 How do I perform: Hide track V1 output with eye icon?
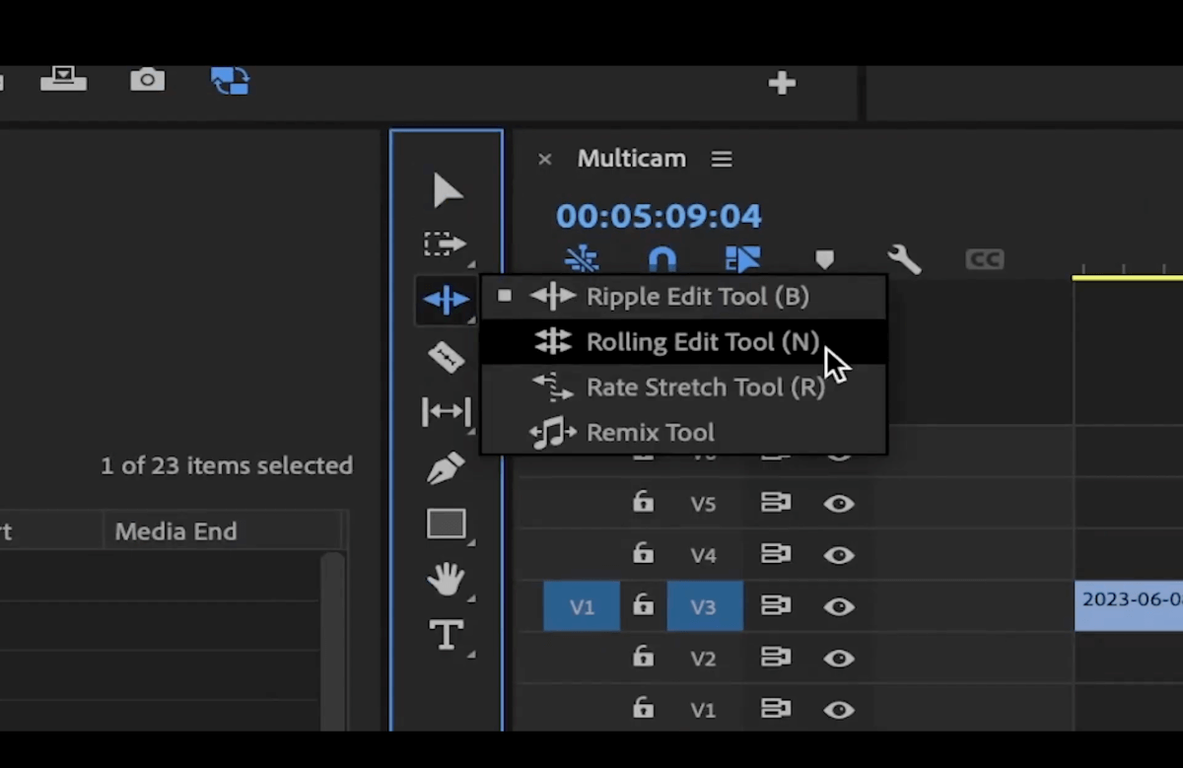pyautogui.click(x=839, y=709)
